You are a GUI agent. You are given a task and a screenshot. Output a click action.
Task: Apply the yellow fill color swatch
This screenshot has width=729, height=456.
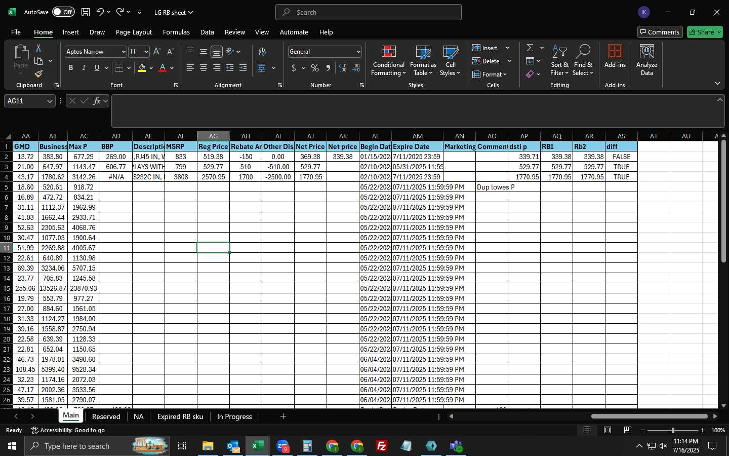142,68
